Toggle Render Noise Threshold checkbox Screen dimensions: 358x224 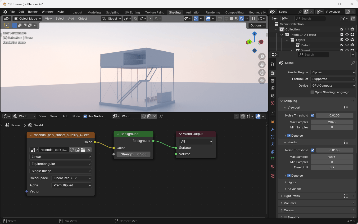tap(312, 150)
